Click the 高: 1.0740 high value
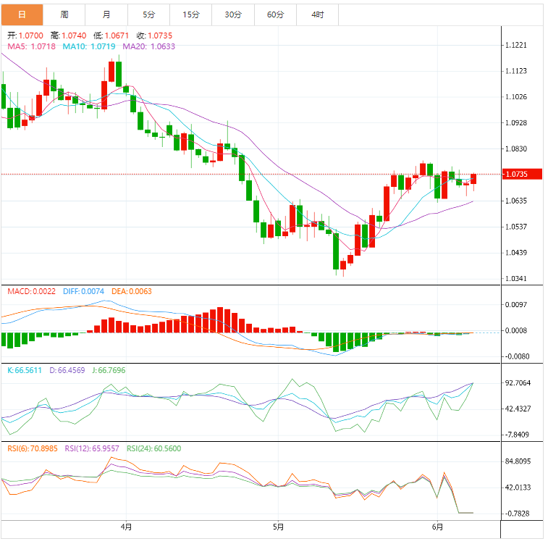The width and height of the screenshot is (548, 544). 69,35
